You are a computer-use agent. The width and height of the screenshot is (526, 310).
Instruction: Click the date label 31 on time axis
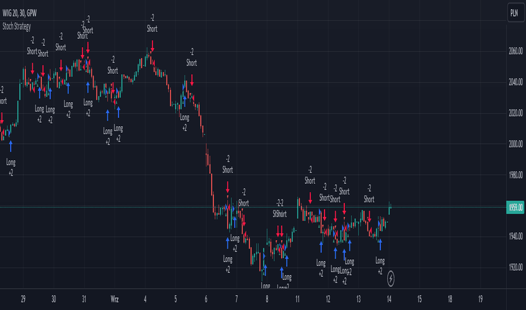[x=84, y=299]
